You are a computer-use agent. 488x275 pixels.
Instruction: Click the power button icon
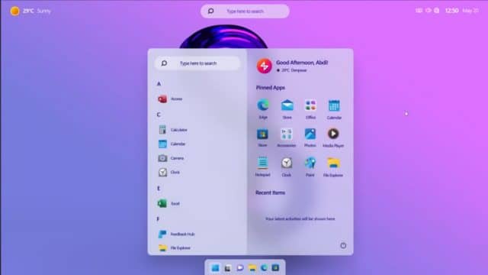click(343, 245)
